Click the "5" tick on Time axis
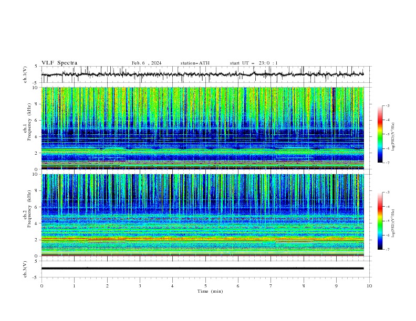The height and width of the screenshot is (321, 416). click(205, 286)
